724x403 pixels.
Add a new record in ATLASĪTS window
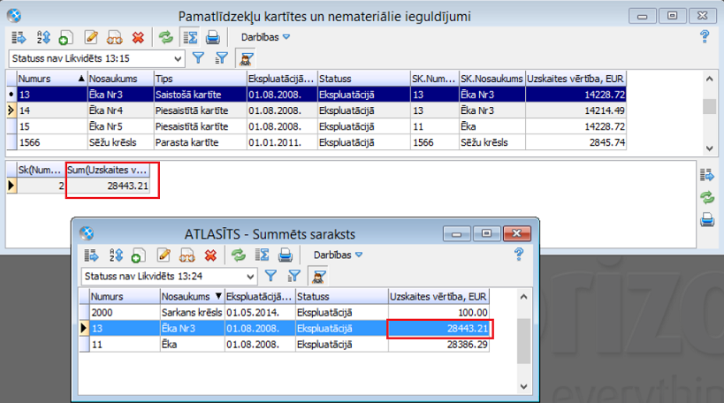138,255
